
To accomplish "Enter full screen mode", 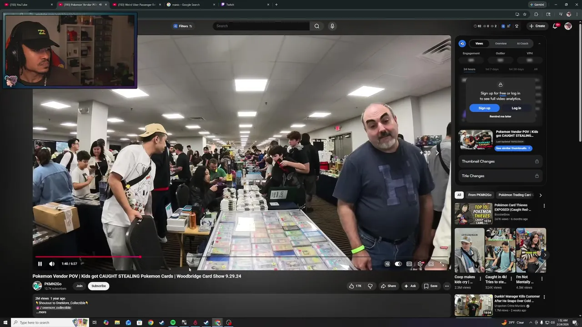I will pyautogui.click(x=442, y=264).
